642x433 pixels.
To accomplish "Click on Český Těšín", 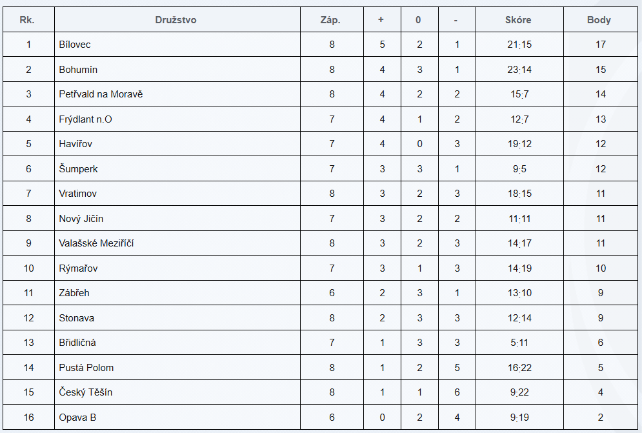I will click(x=86, y=392).
